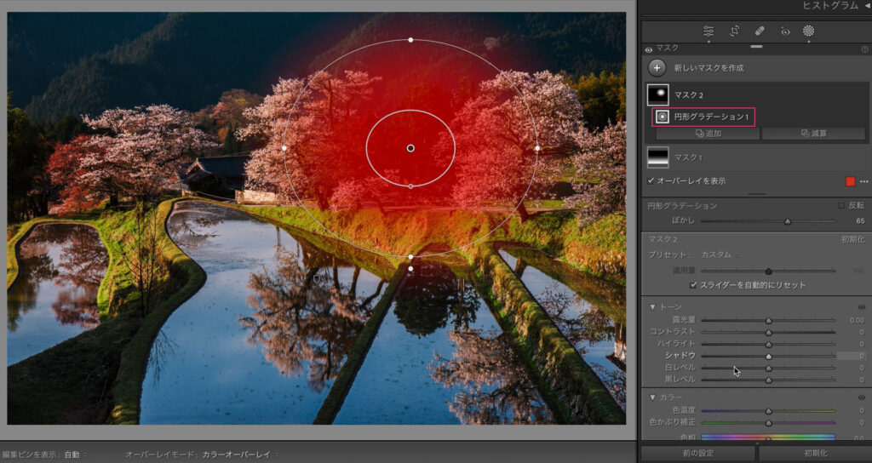Select the Red eye correction tool
The image size is (872, 463).
point(784,31)
